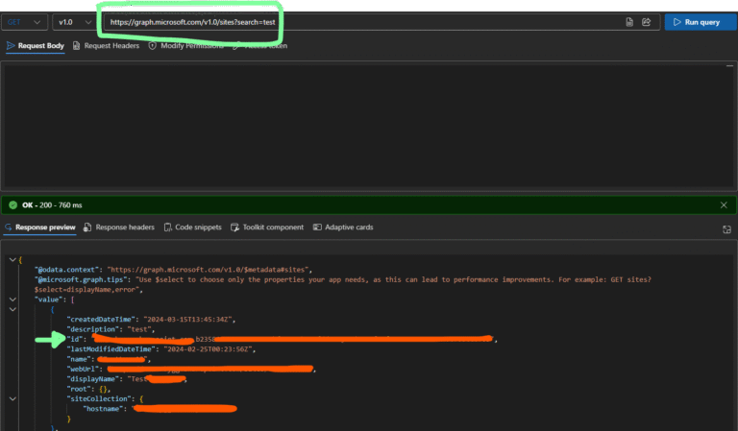
Task: Click the "createdDateTime" value 2024-03-15T13:45:34Z
Action: point(188,319)
